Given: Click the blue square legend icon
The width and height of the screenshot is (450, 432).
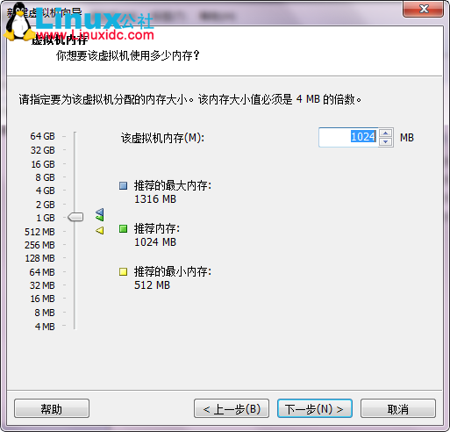Looking at the screenshot, I should (x=124, y=185).
